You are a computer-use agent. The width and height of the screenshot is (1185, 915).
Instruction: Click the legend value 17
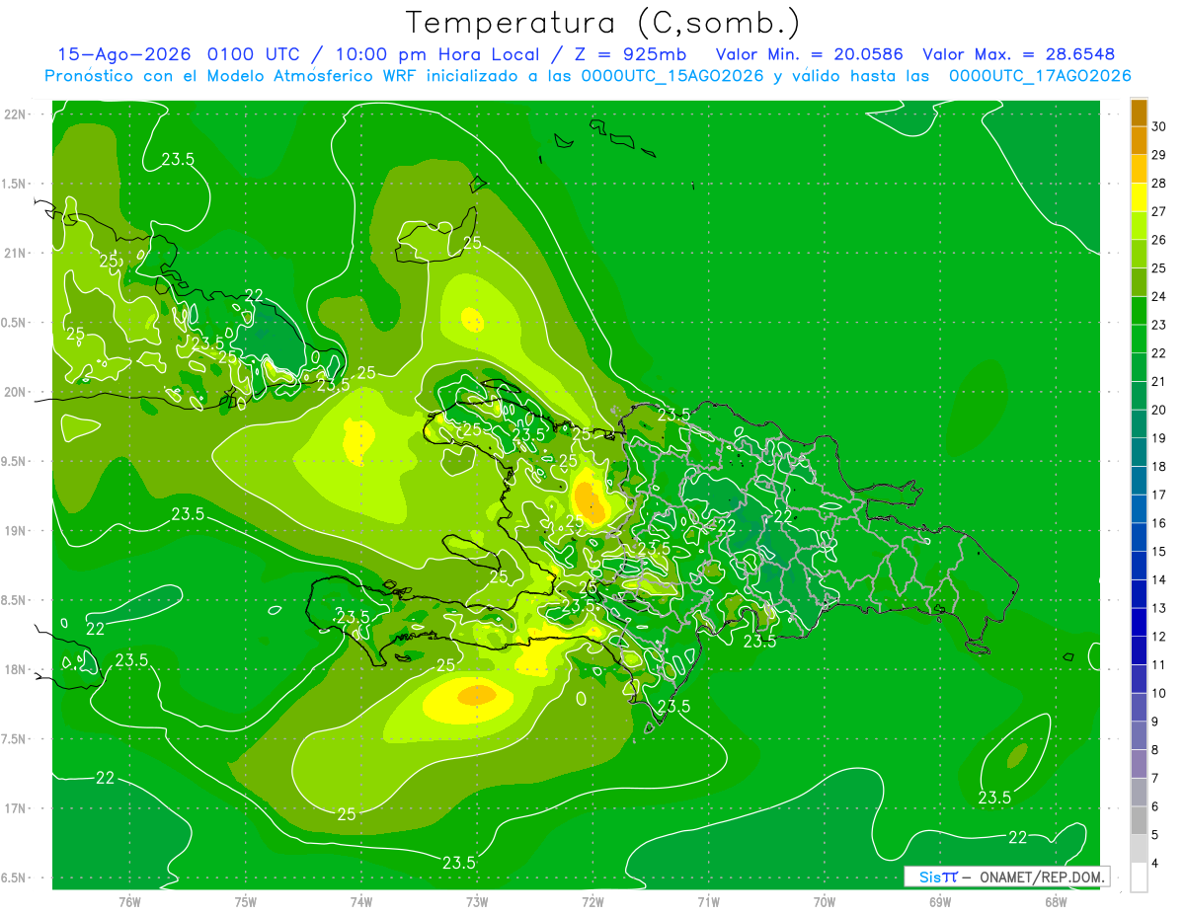[x=1159, y=495]
